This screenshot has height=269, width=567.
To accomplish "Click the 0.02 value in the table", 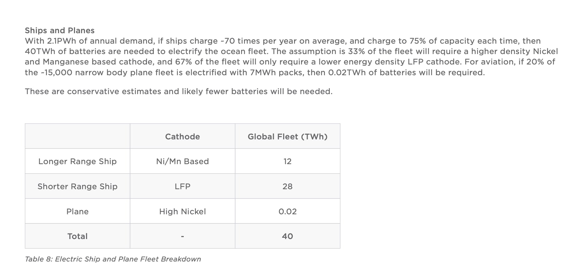I will pos(287,212).
